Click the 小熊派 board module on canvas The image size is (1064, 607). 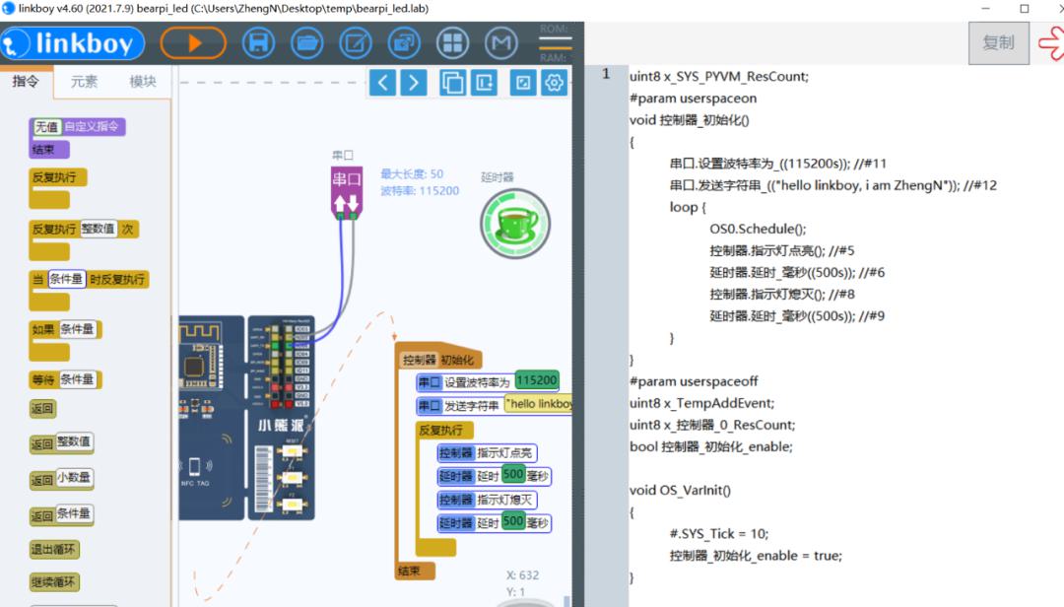247,418
